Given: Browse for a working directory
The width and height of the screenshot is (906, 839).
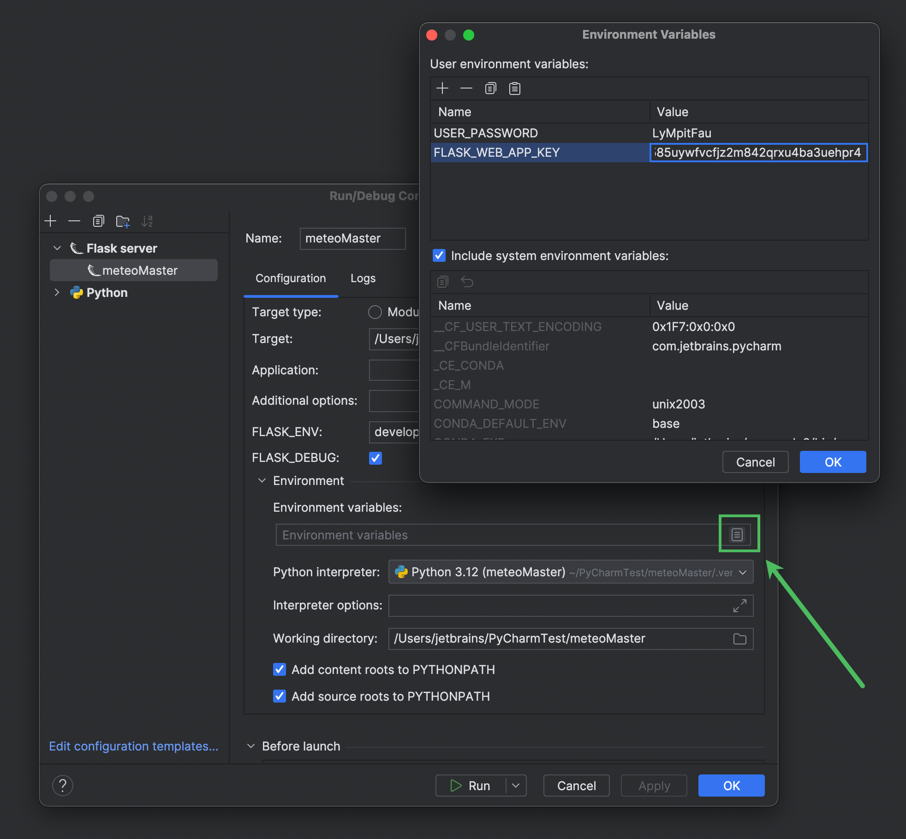Looking at the screenshot, I should [x=739, y=638].
